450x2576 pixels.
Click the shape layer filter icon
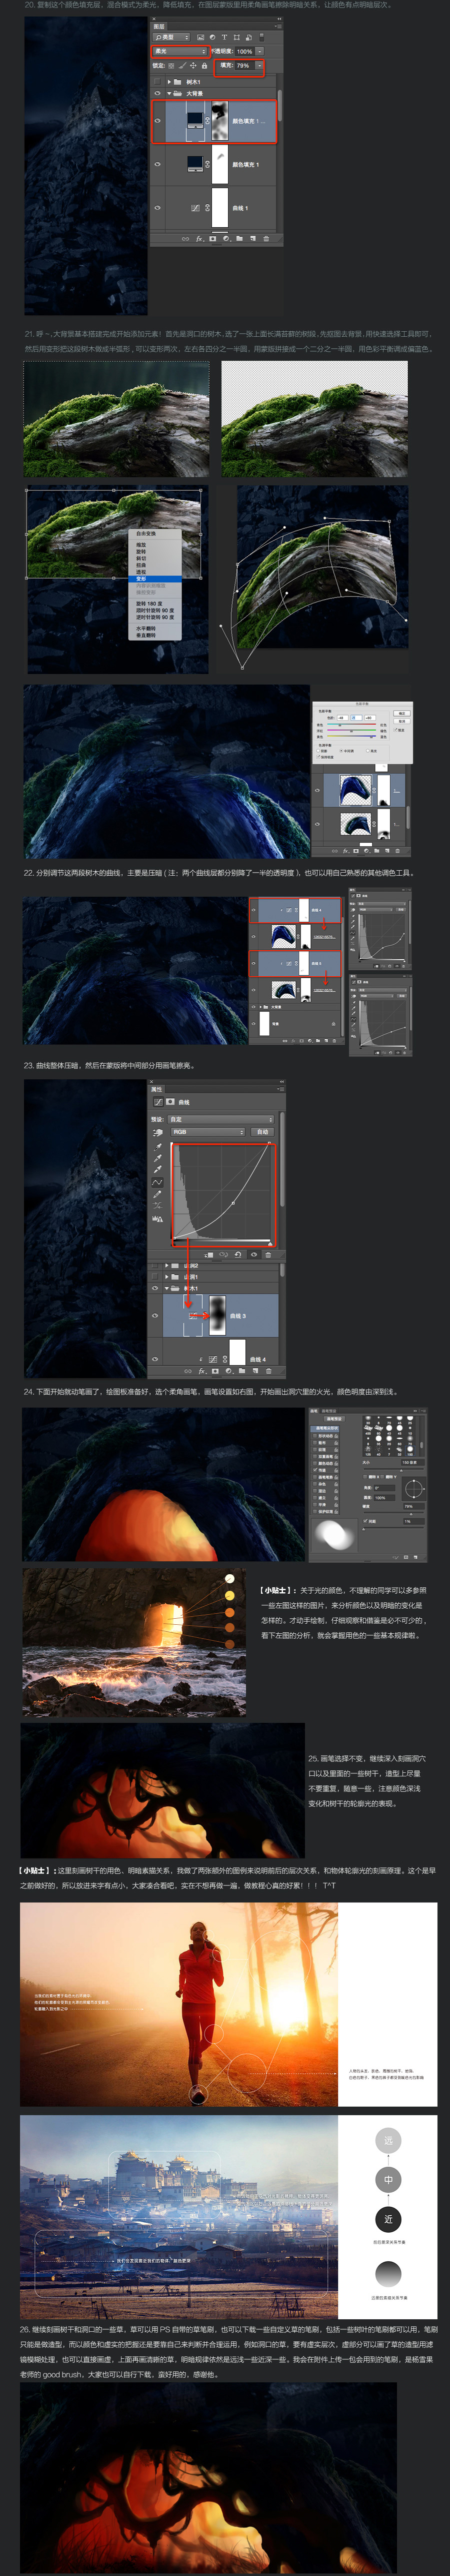click(x=236, y=37)
